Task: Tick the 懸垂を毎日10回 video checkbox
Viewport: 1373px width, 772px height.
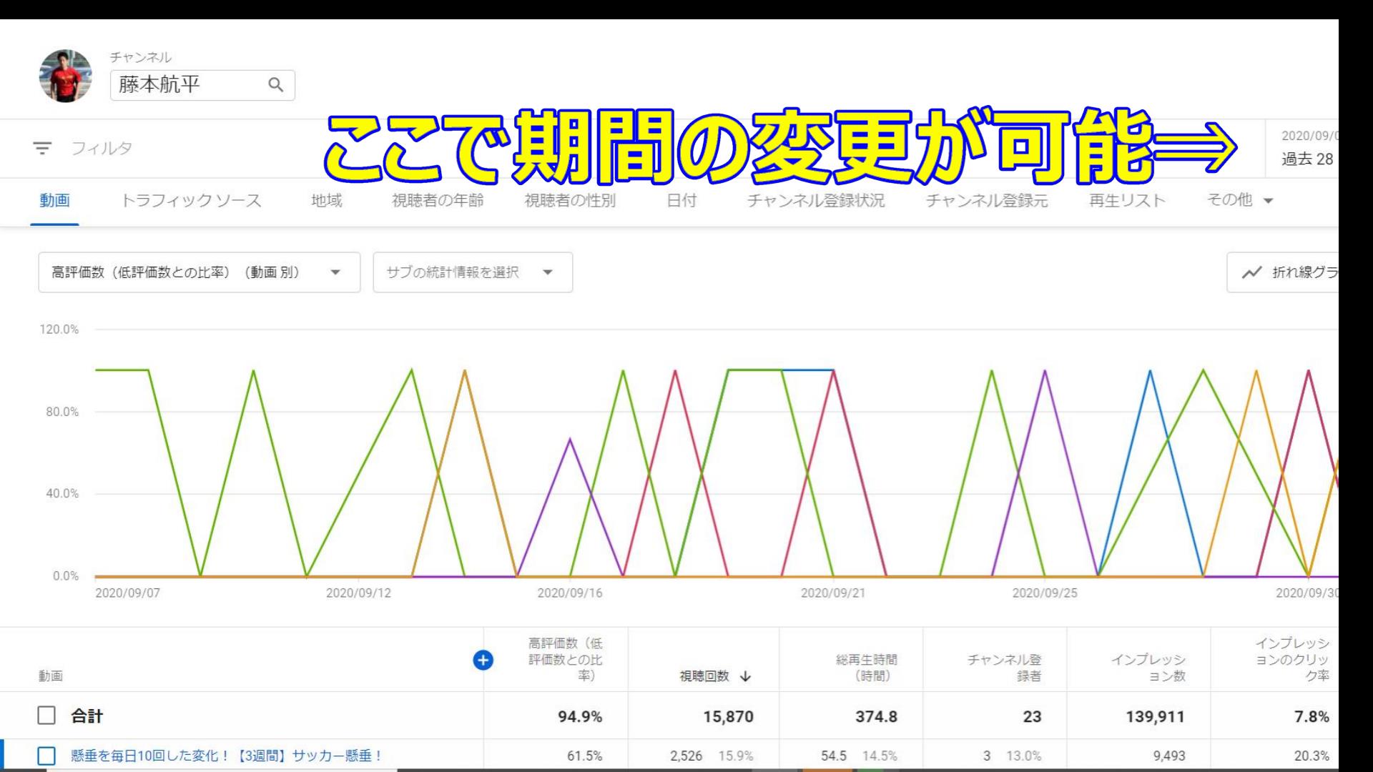Action: pyautogui.click(x=46, y=756)
